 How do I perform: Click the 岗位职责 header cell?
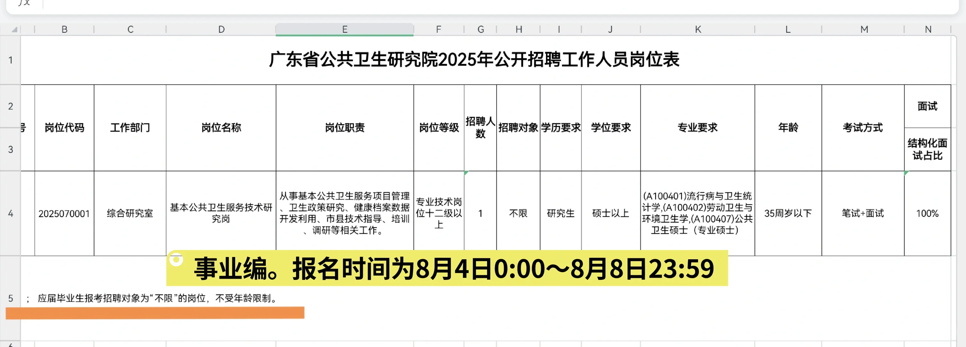tap(345, 128)
